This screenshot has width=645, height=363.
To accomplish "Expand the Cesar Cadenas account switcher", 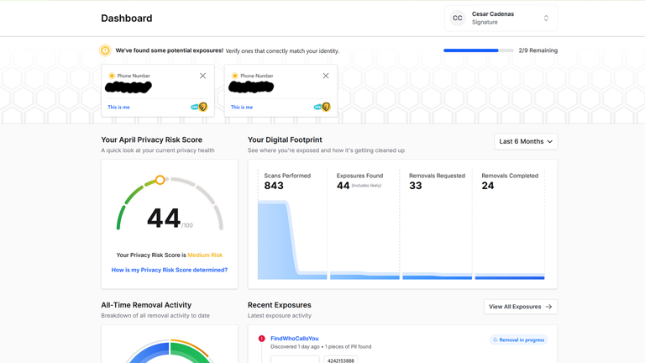I will tap(501, 18).
